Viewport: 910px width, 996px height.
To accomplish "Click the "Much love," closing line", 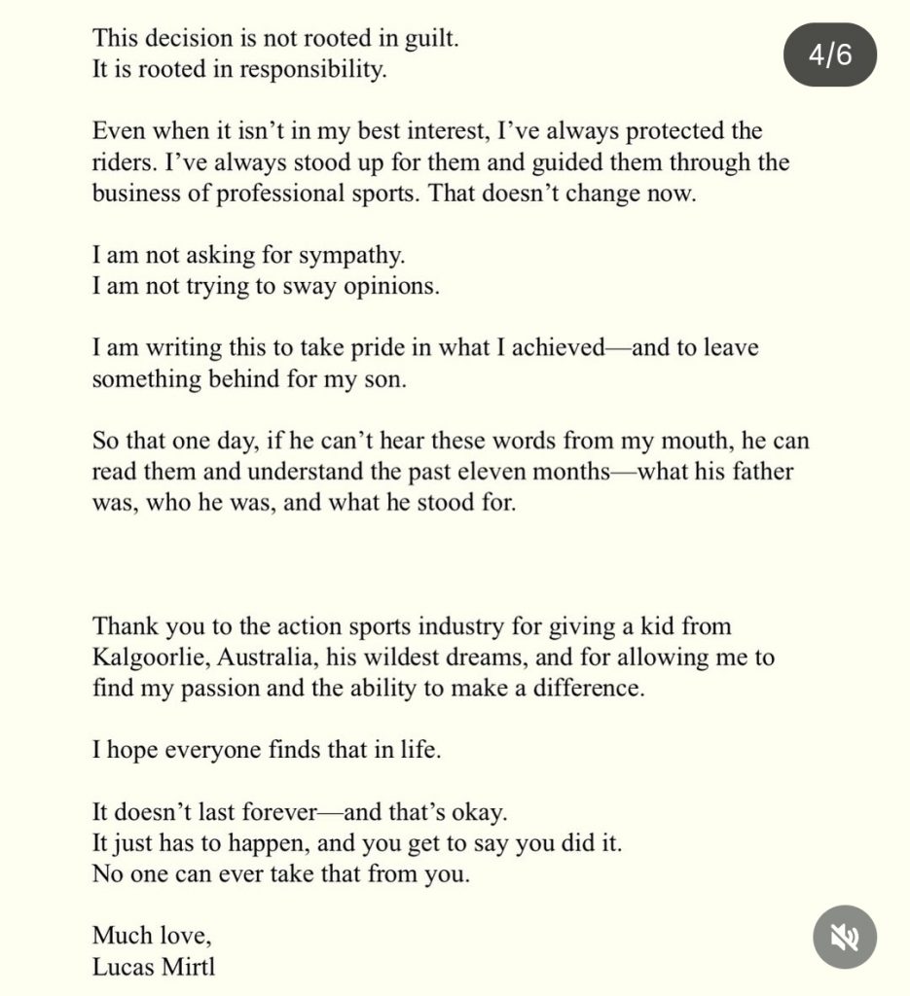I will pos(152,936).
